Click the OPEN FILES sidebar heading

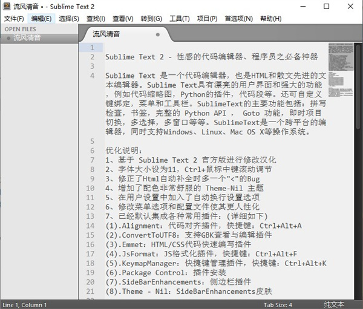pyautogui.click(x=21, y=29)
